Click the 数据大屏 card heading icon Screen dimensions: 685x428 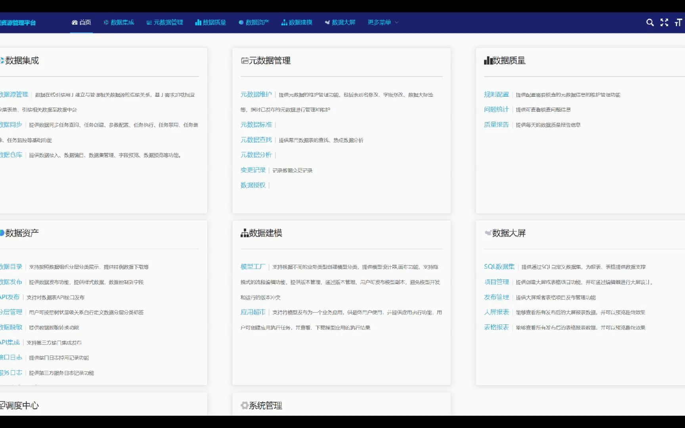coord(488,233)
